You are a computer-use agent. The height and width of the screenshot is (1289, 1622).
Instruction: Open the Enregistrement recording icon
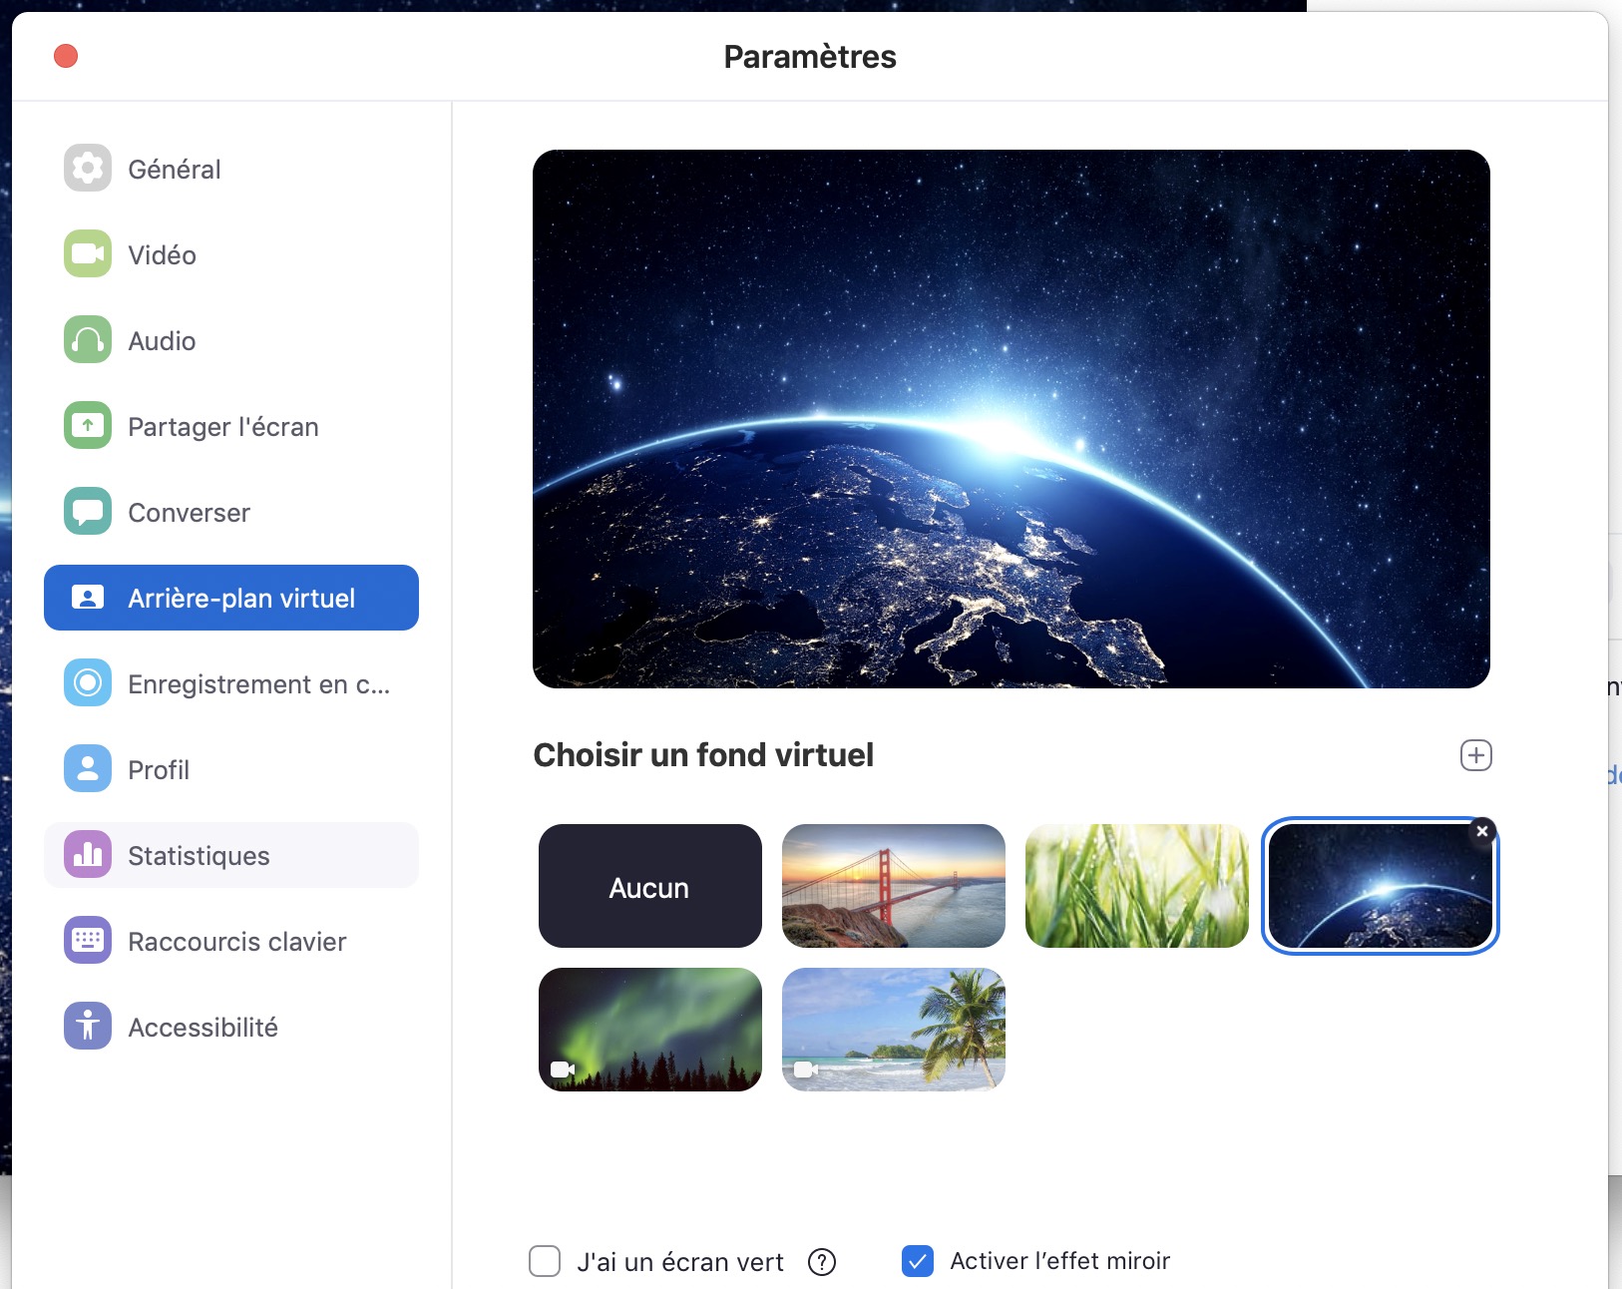click(x=88, y=683)
